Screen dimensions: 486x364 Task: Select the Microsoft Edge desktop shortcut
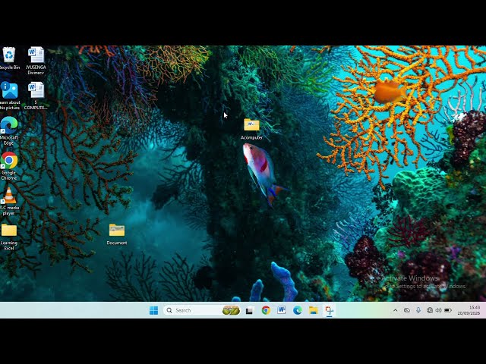(x=9, y=131)
